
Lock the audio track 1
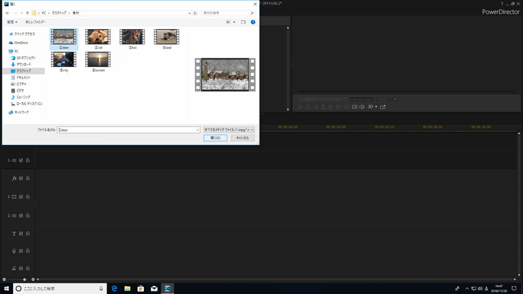pyautogui.click(x=28, y=160)
